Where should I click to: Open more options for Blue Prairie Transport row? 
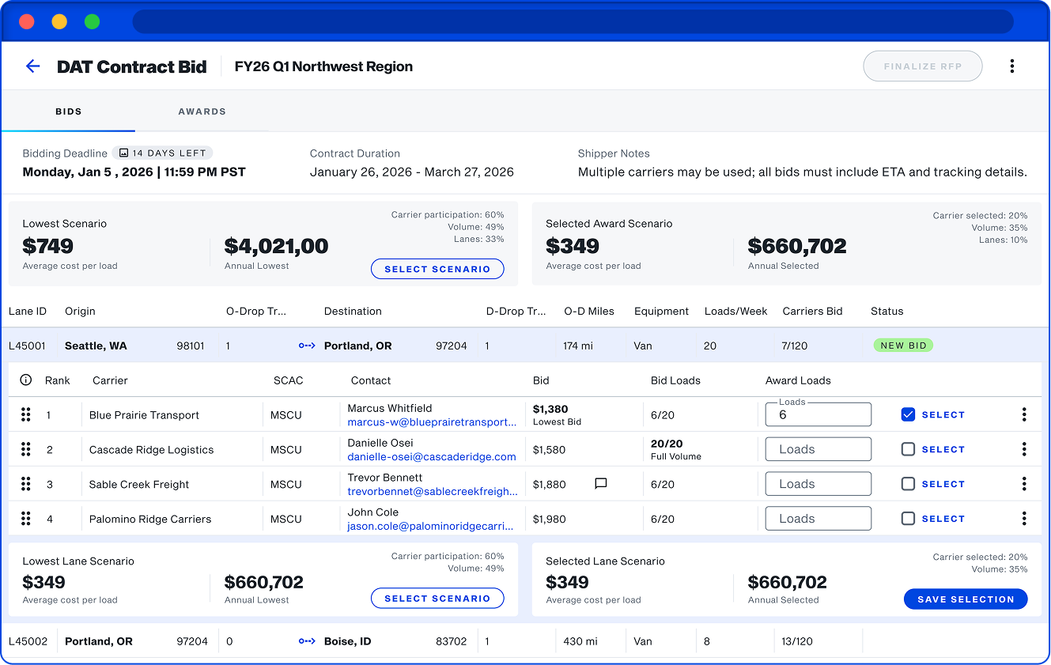[x=1024, y=414]
